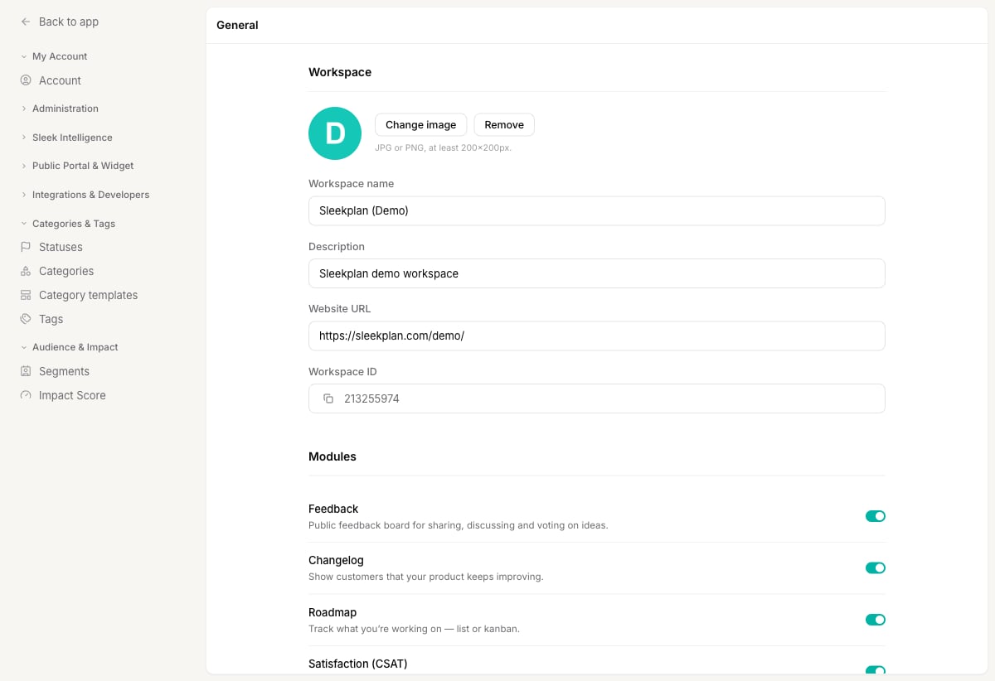The width and height of the screenshot is (995, 681).
Task: Click the "Workspace name" field label
Action: pos(351,184)
